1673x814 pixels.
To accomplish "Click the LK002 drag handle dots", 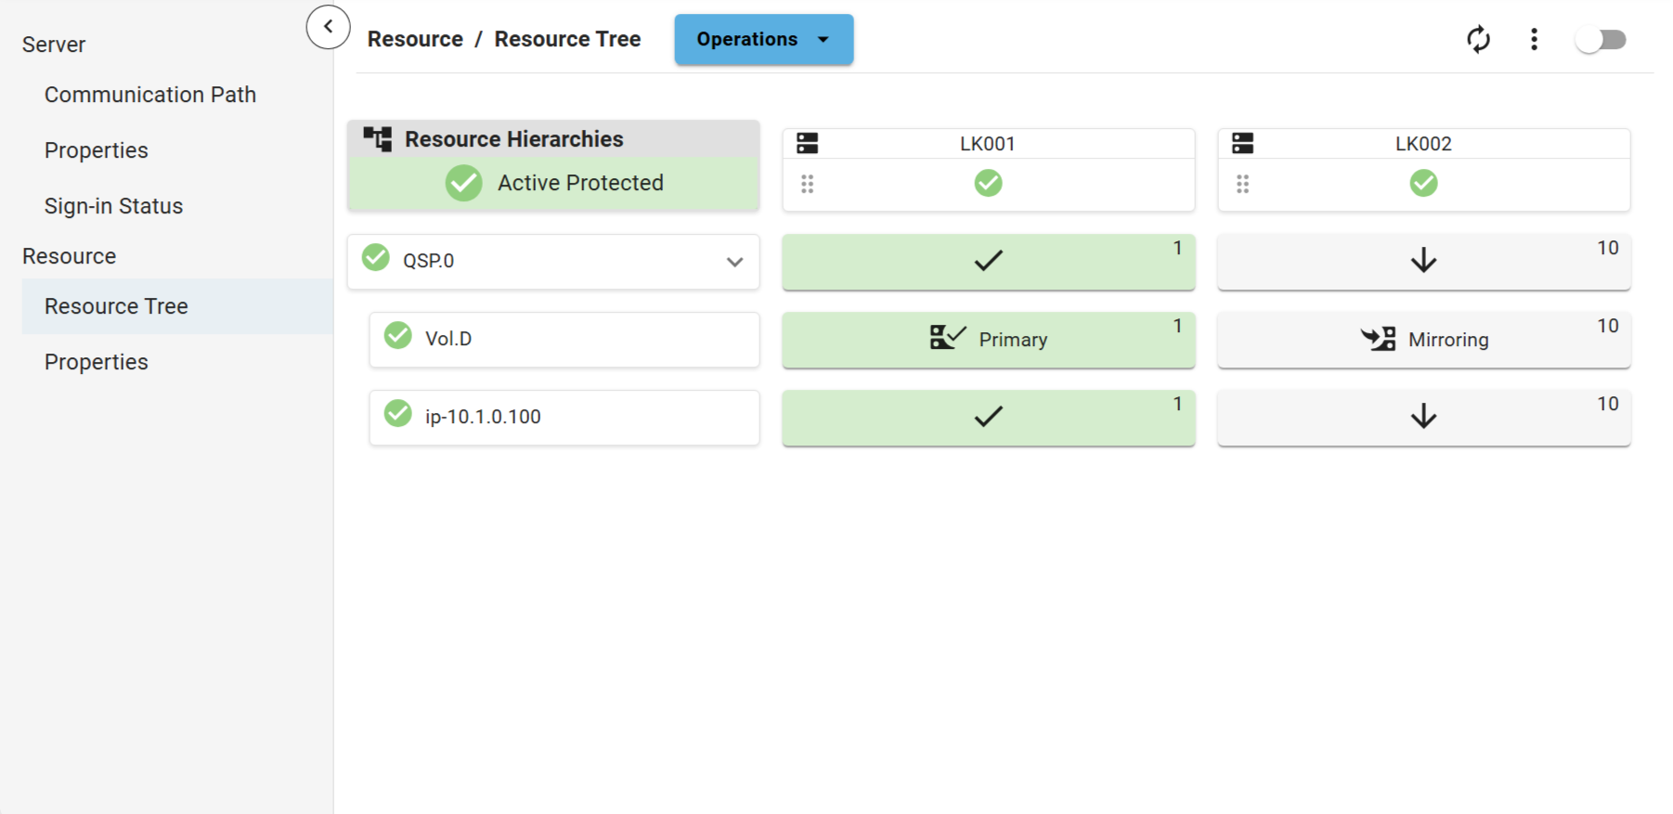I will pos(1242,184).
